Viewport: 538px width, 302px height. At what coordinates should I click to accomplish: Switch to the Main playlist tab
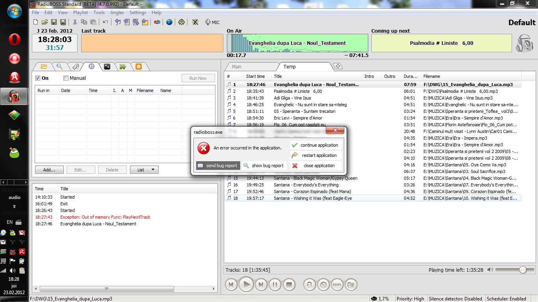click(237, 66)
